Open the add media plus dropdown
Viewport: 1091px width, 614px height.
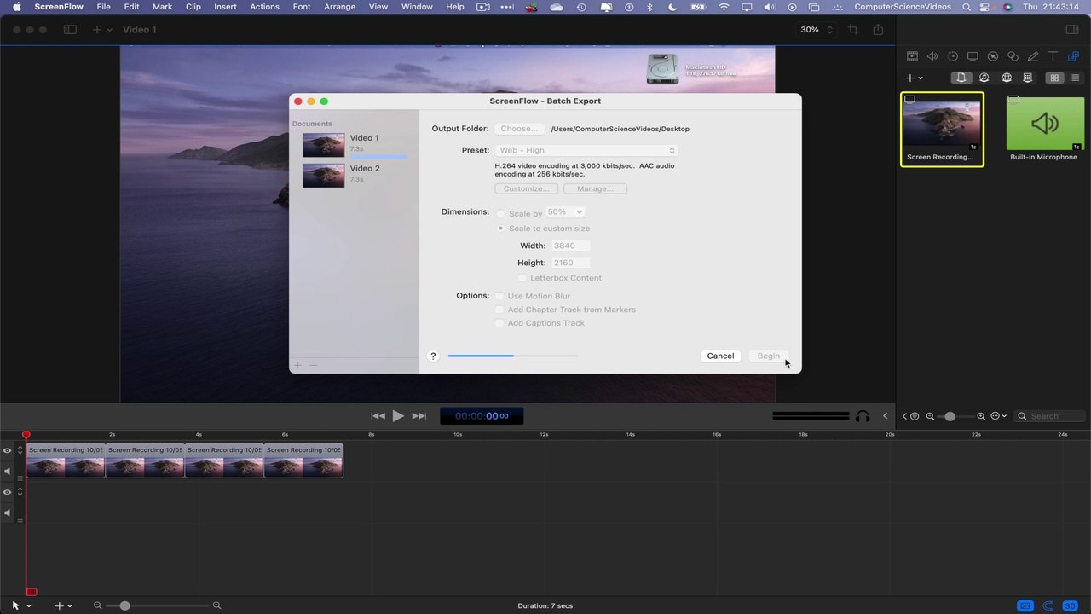[914, 78]
